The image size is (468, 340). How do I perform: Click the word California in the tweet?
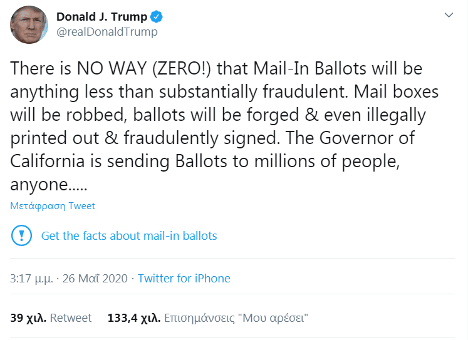[x=48, y=162]
